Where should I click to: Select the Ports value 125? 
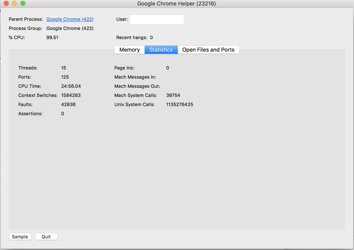tap(65, 77)
